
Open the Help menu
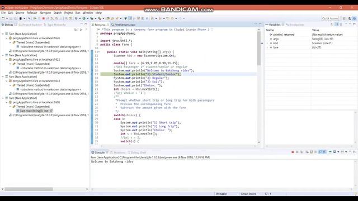98,13
